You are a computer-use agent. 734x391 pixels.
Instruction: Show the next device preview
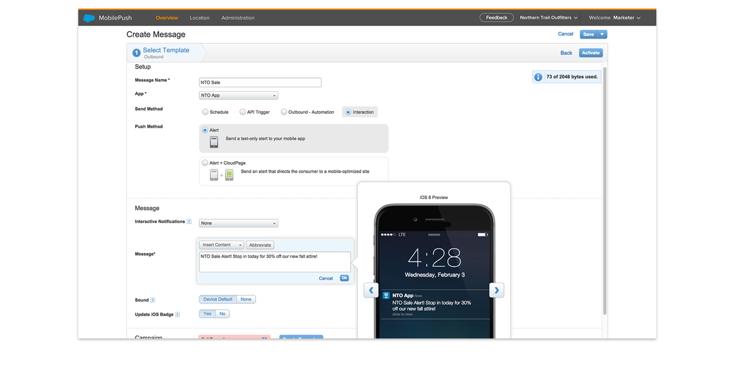[497, 290]
